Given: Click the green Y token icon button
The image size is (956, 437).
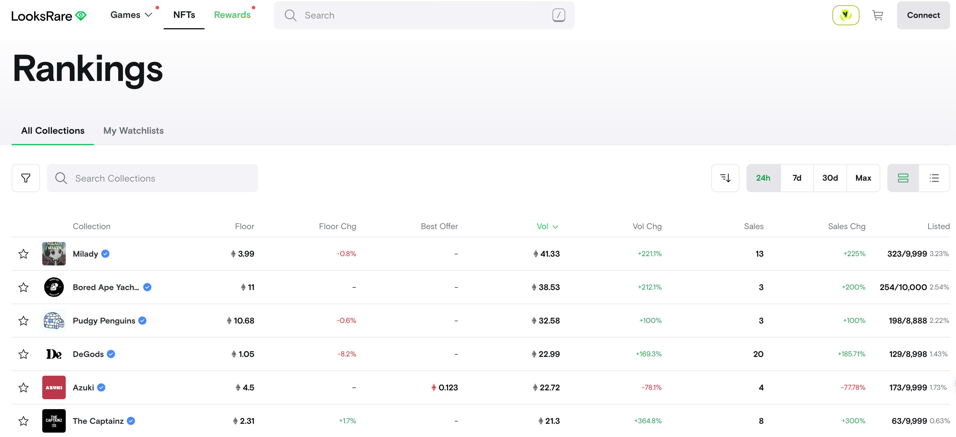Looking at the screenshot, I should (845, 15).
